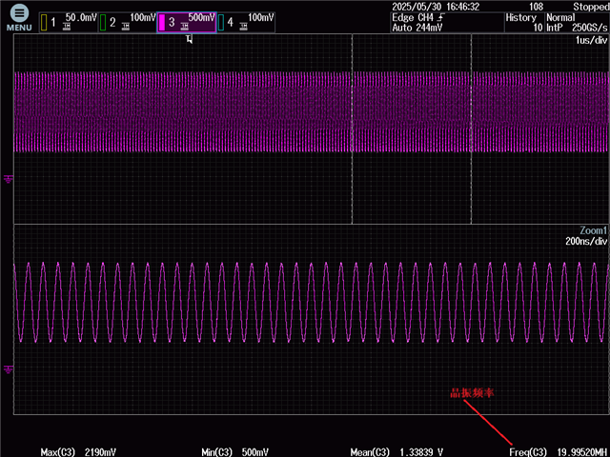Click the Stopped acquisition status
The image size is (610, 457).
pyautogui.click(x=590, y=7)
